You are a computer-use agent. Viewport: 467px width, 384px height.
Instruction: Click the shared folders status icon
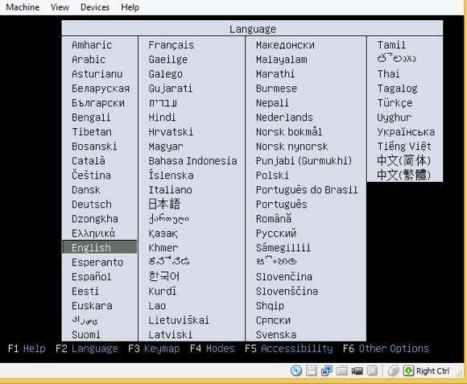[x=342, y=370]
